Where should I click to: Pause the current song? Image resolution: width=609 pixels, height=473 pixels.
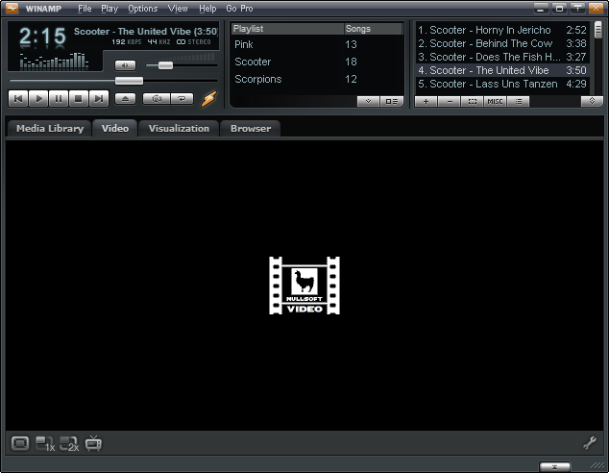click(59, 98)
